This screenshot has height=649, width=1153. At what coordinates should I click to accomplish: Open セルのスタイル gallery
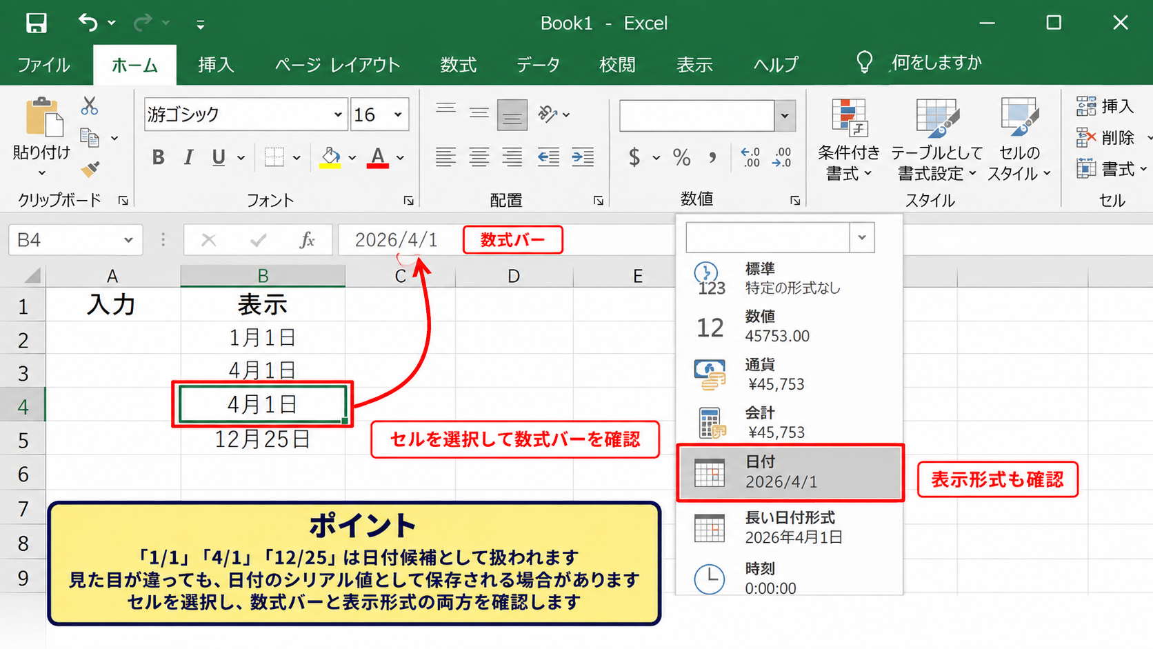[1019, 139]
